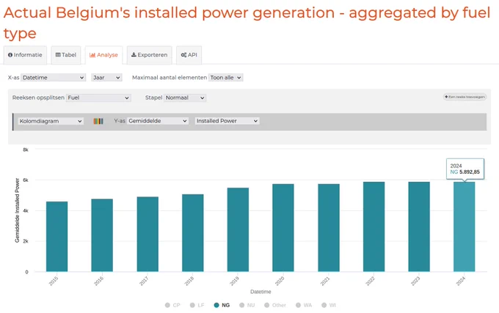Image resolution: width=499 pixels, height=313 pixels.
Task: Toggle the LF legend series
Action: pos(197,305)
